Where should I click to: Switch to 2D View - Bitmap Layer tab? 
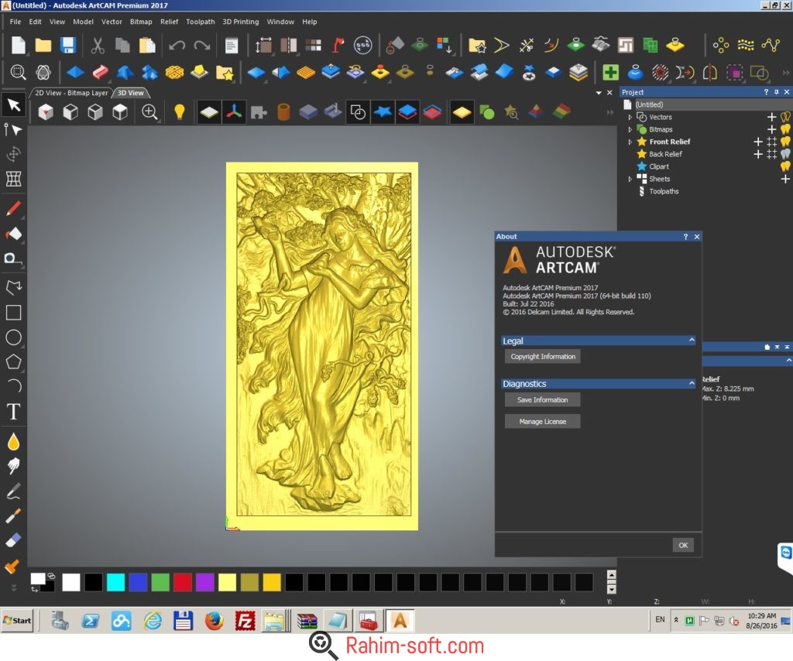[71, 93]
